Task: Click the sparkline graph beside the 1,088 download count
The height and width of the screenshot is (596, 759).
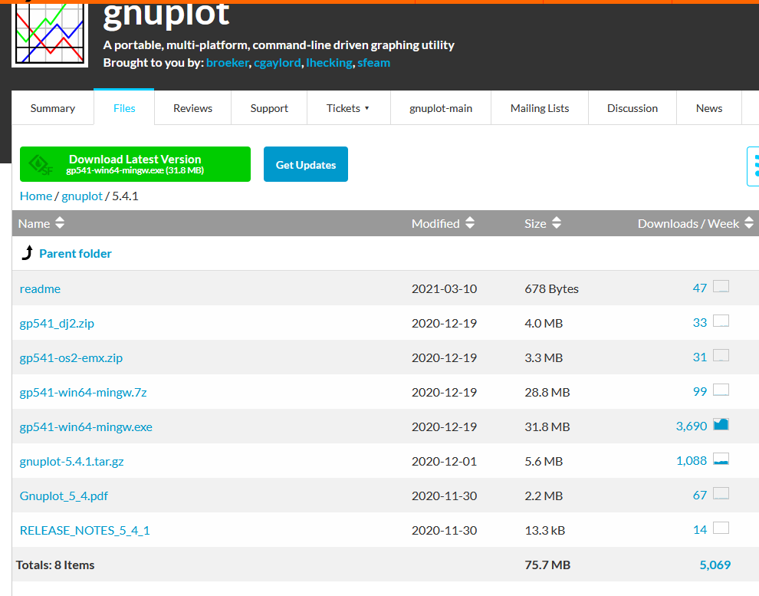Action: [720, 457]
